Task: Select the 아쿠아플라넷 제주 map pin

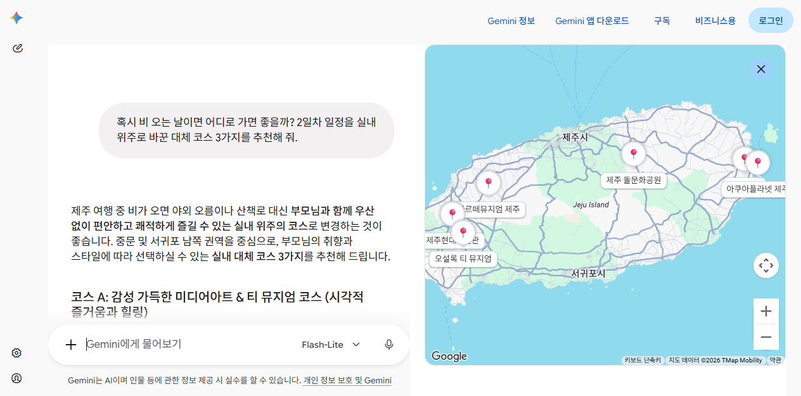Action: [757, 163]
